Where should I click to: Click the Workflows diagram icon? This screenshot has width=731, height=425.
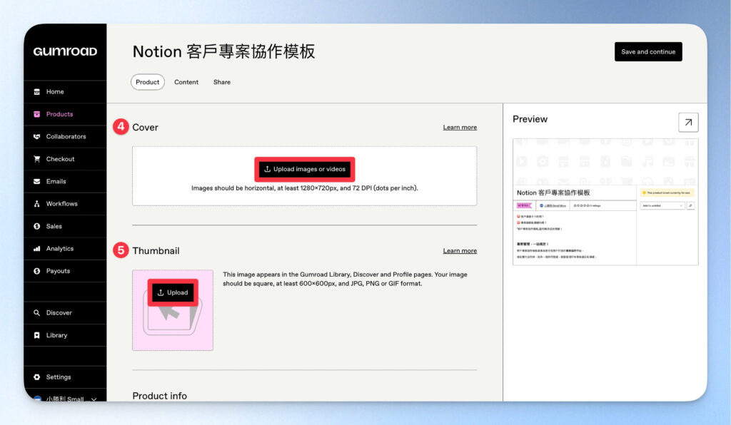[37, 204]
